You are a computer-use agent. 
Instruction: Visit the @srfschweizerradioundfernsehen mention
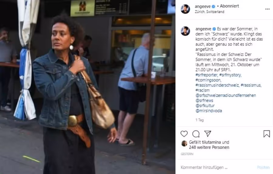pos(226,95)
